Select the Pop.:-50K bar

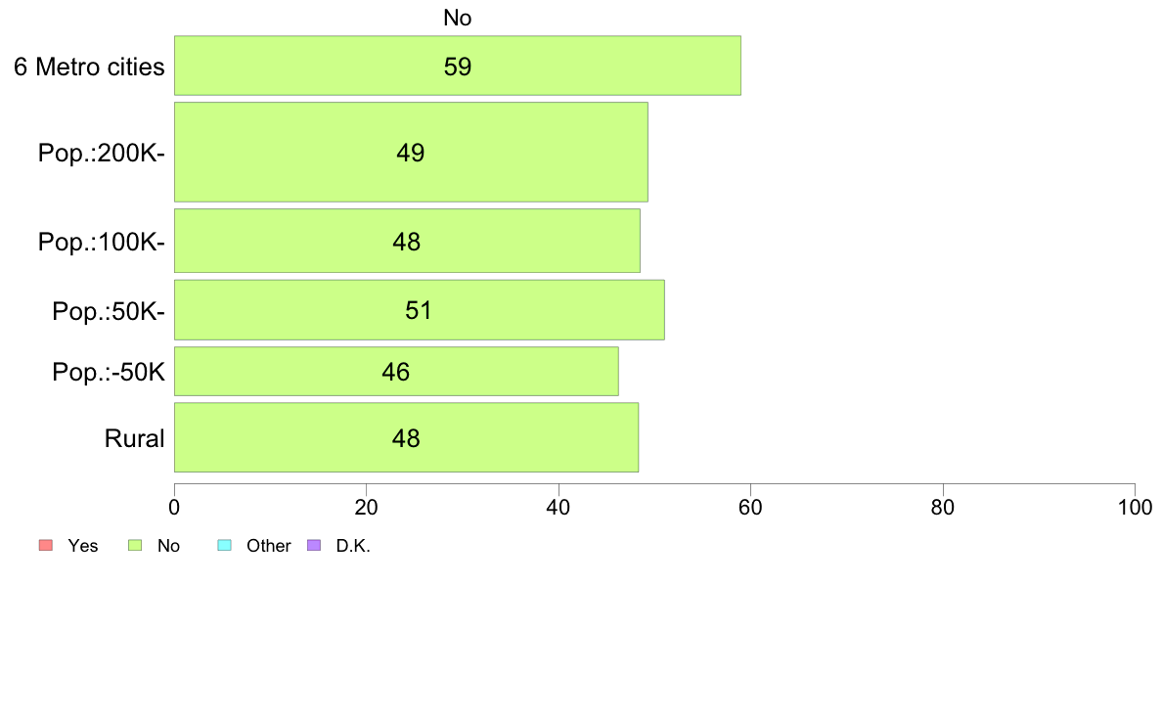[396, 371]
